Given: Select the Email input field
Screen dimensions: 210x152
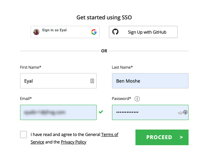Looking at the screenshot, I should point(58,112).
